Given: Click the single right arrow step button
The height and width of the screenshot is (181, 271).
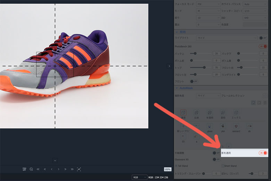Looking at the screenshot, I should 59,169.
